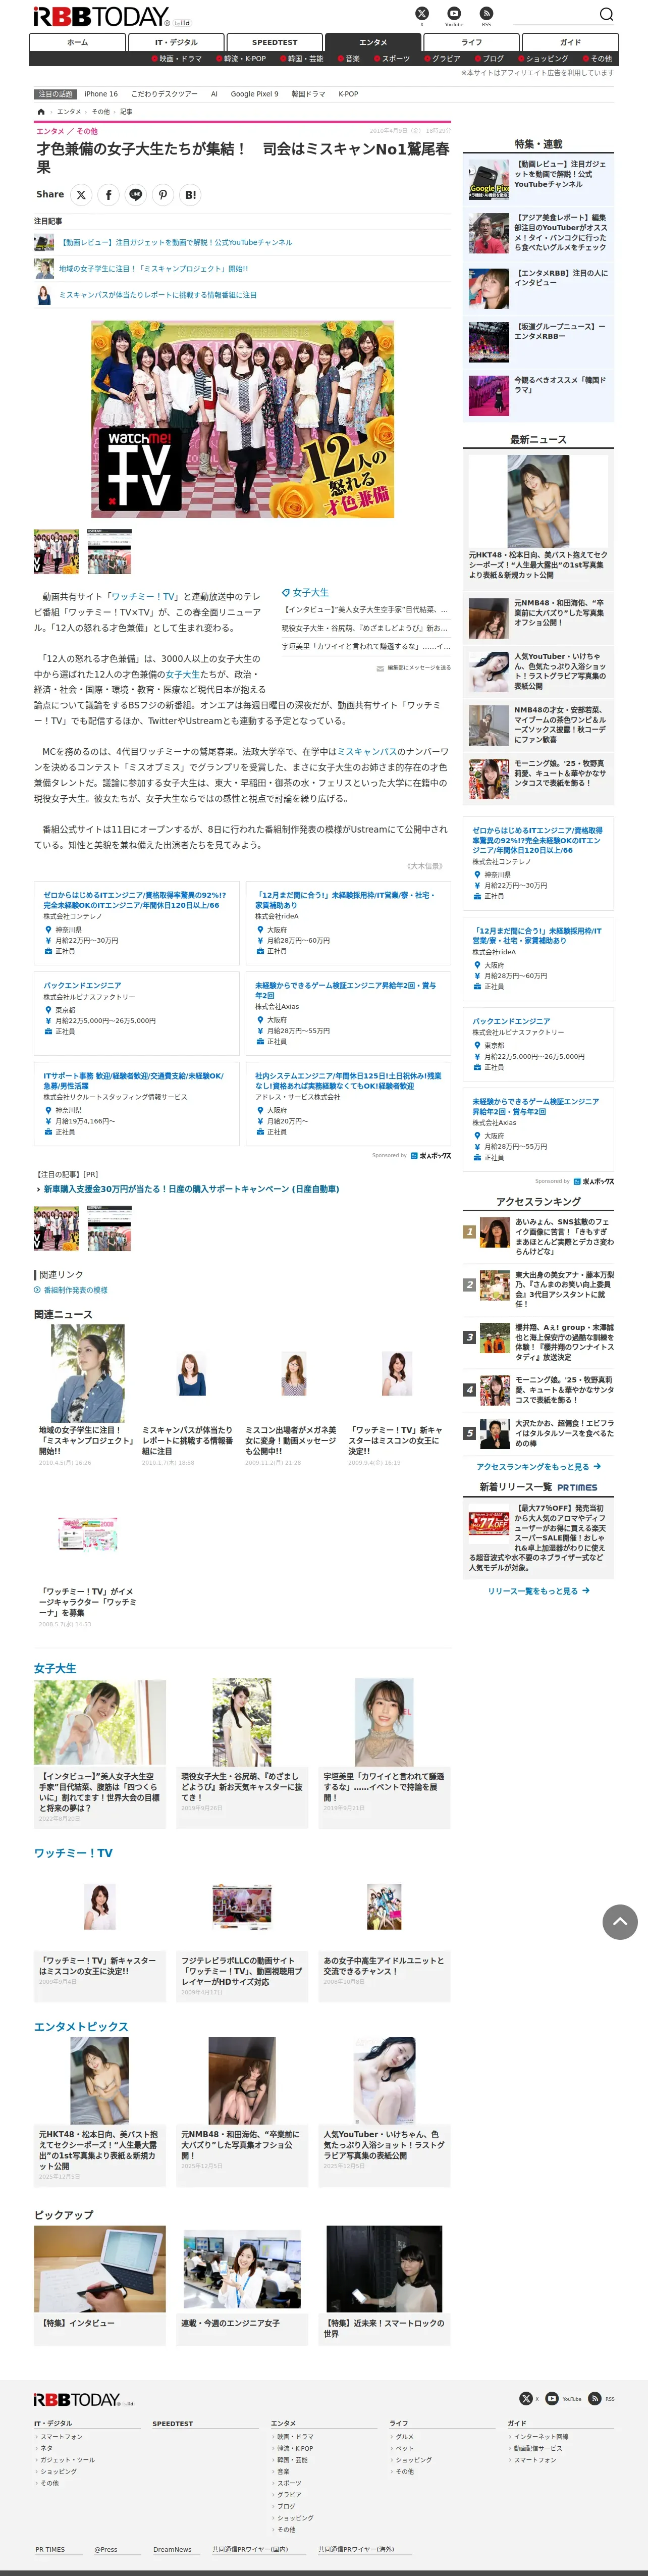Viewport: 648px width, 2576px height.
Task: Open the search magnifier icon
Action: click(x=606, y=14)
